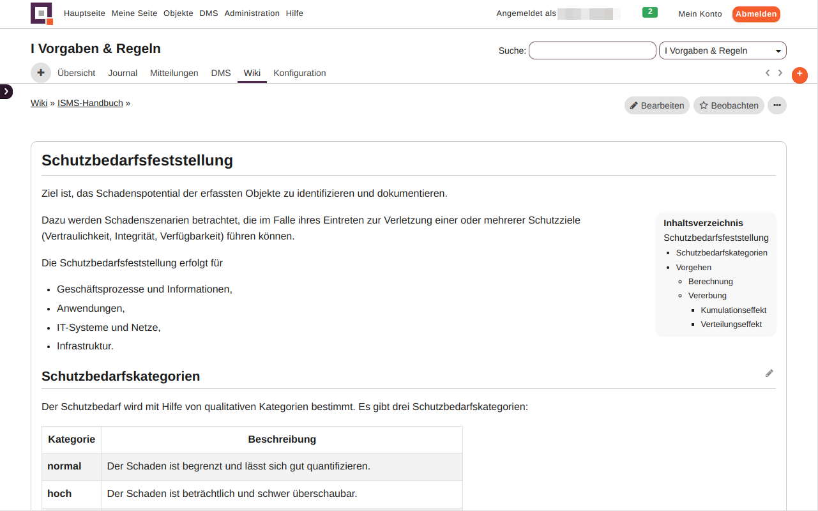Open notifications via the green badge
818x511 pixels.
coord(649,11)
